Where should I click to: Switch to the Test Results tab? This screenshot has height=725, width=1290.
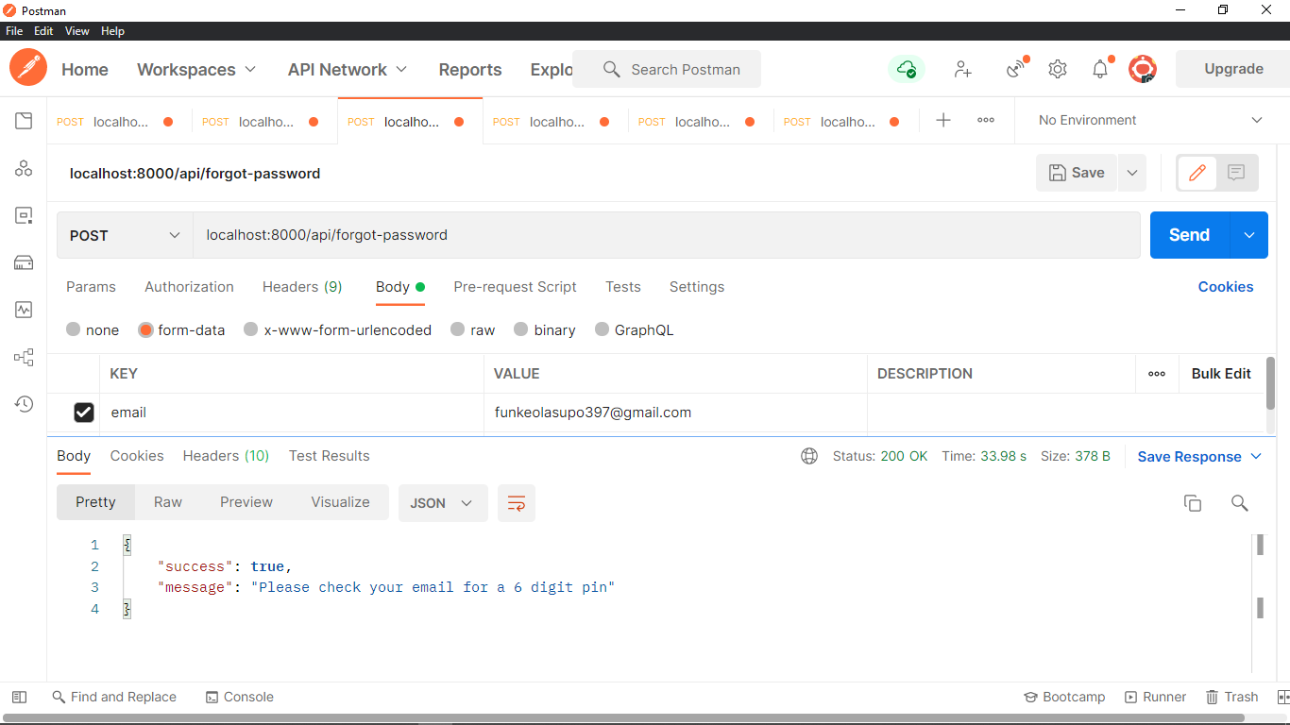click(329, 456)
